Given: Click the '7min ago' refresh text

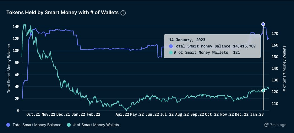Looking at the screenshot, I should pos(278,125).
